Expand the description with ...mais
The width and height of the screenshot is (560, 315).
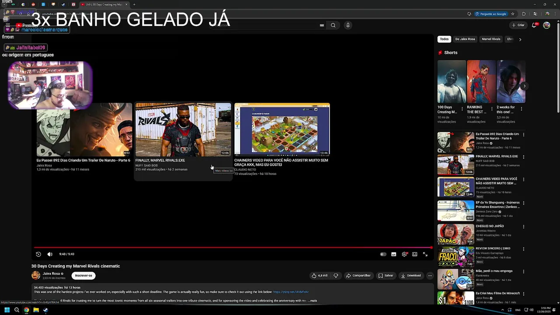tap(312, 301)
